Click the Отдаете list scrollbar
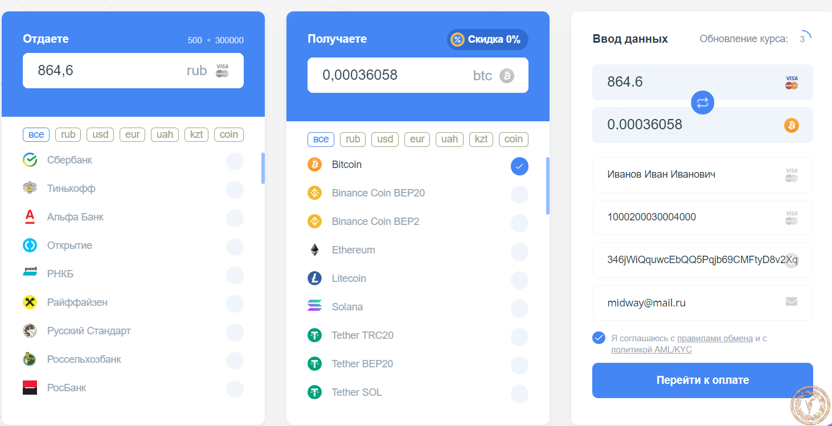This screenshot has width=832, height=426. (263, 168)
